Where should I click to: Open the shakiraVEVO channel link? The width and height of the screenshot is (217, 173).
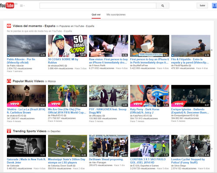click(x=16, y=116)
